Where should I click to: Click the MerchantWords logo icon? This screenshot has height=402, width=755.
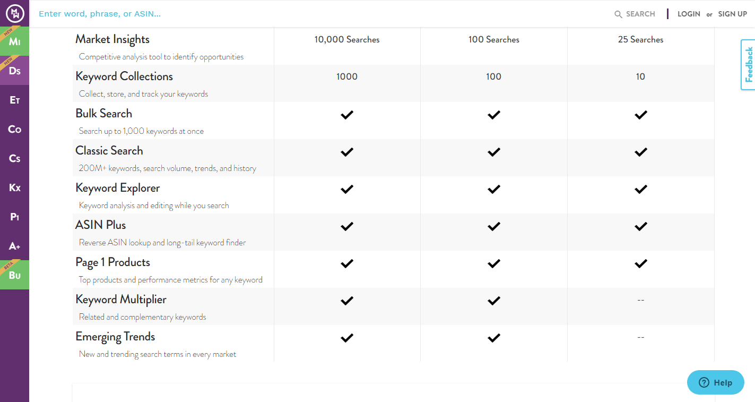(x=14, y=13)
